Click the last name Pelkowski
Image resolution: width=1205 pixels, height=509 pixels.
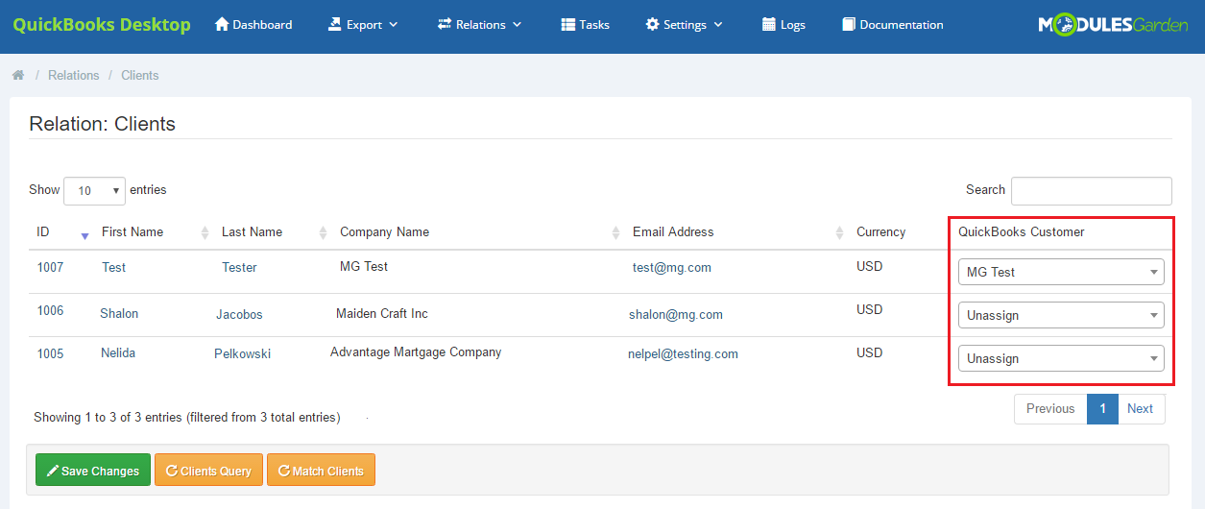pos(242,353)
